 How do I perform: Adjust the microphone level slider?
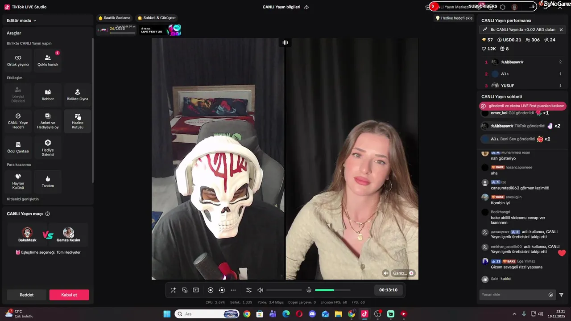333,290
